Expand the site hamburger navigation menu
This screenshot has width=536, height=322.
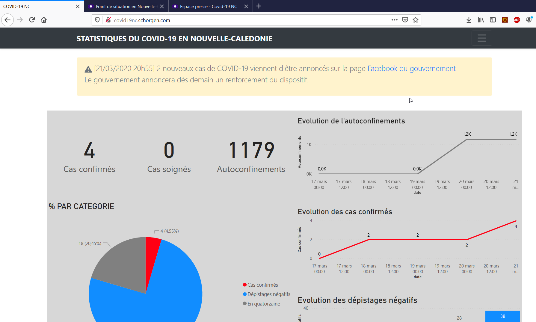482,38
